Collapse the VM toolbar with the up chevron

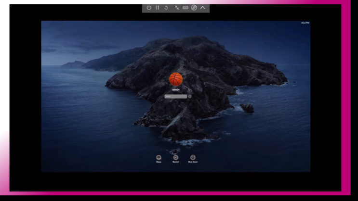coord(203,8)
